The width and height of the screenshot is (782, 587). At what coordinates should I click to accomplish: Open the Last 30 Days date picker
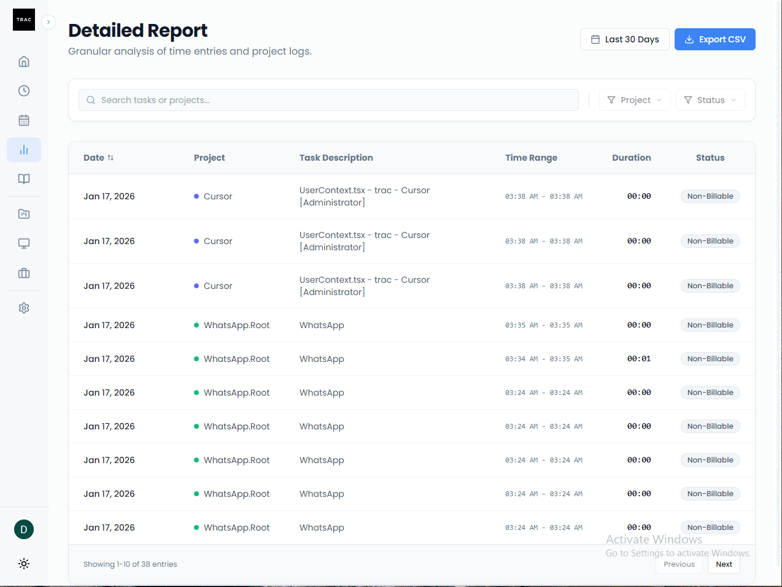624,39
